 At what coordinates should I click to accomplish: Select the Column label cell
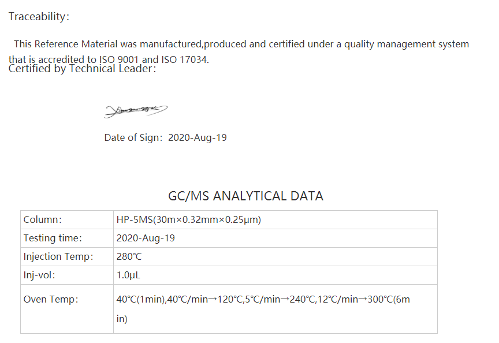67,219
